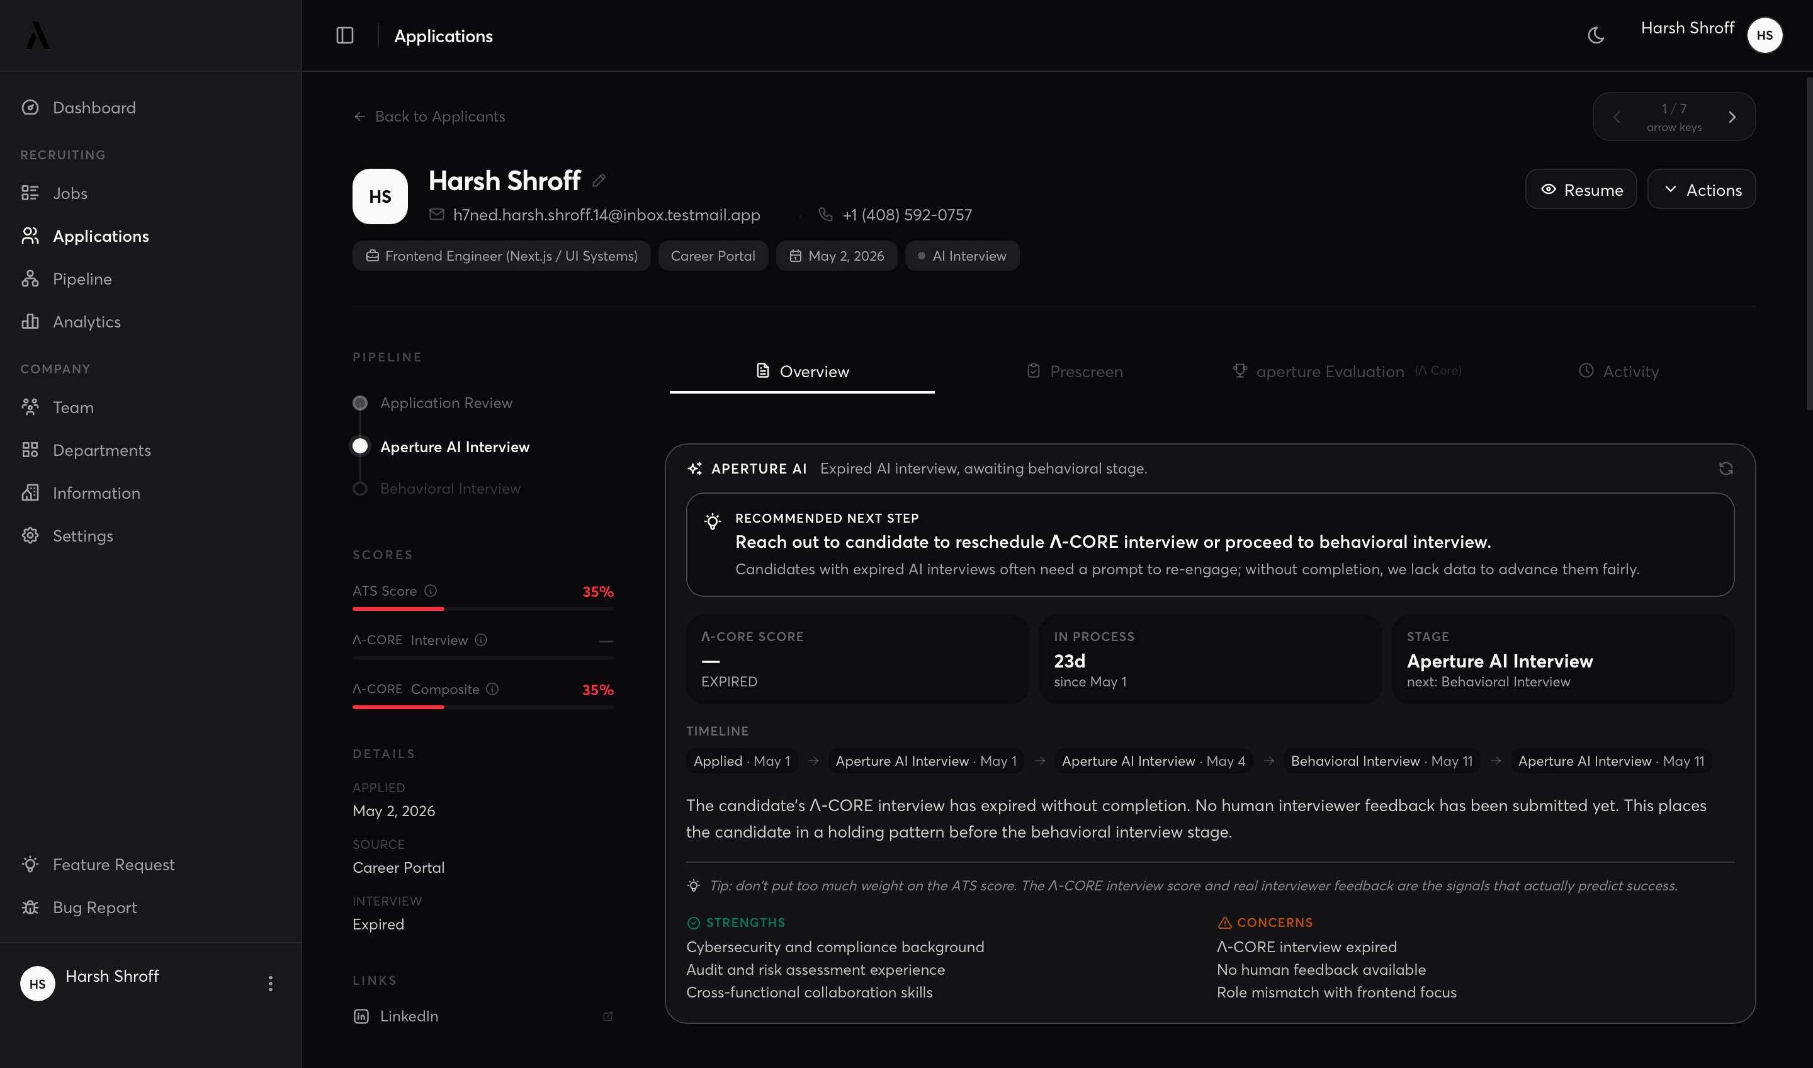Screen dimensions: 1813x1068
Task: Click the Concerns warning icon
Action: pos(1224,923)
